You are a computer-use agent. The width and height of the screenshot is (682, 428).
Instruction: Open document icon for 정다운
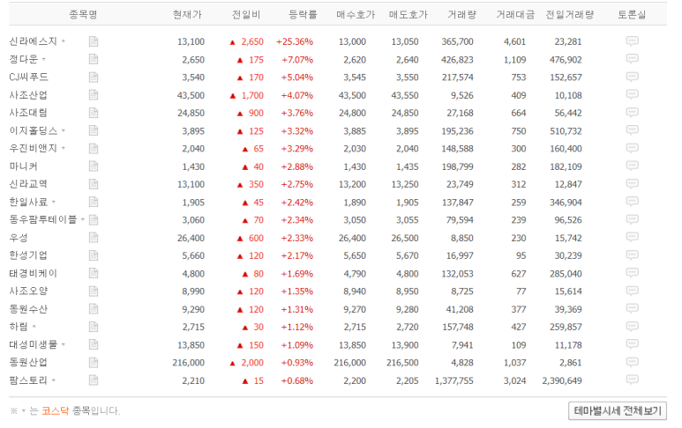[94, 60]
